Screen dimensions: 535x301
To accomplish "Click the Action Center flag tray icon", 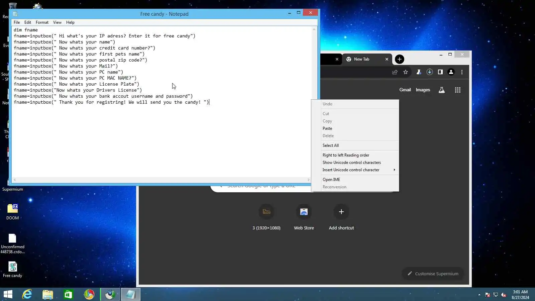I will [487, 295].
